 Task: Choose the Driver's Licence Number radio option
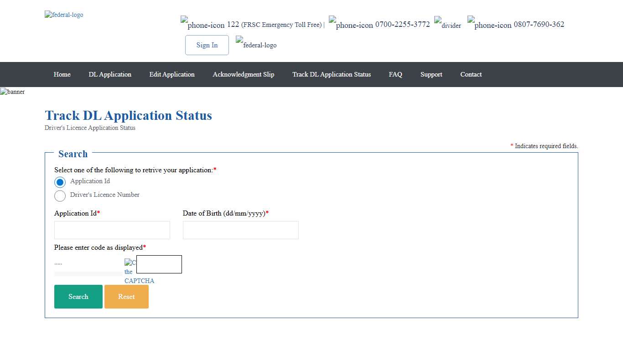[x=60, y=196]
